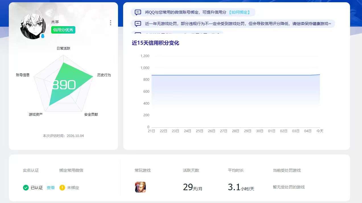Click the 实名认证 heading

click(x=31, y=170)
